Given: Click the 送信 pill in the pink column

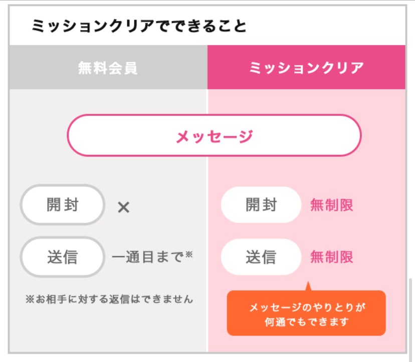Looking at the screenshot, I should pyautogui.click(x=261, y=257).
